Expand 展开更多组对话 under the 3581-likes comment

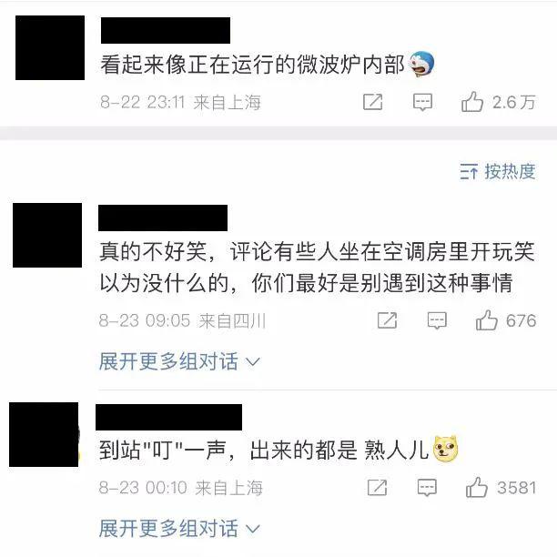(x=179, y=529)
